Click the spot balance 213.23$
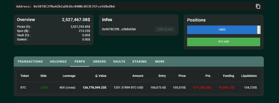Viewport: 279px width, 103px height. tap(84, 31)
